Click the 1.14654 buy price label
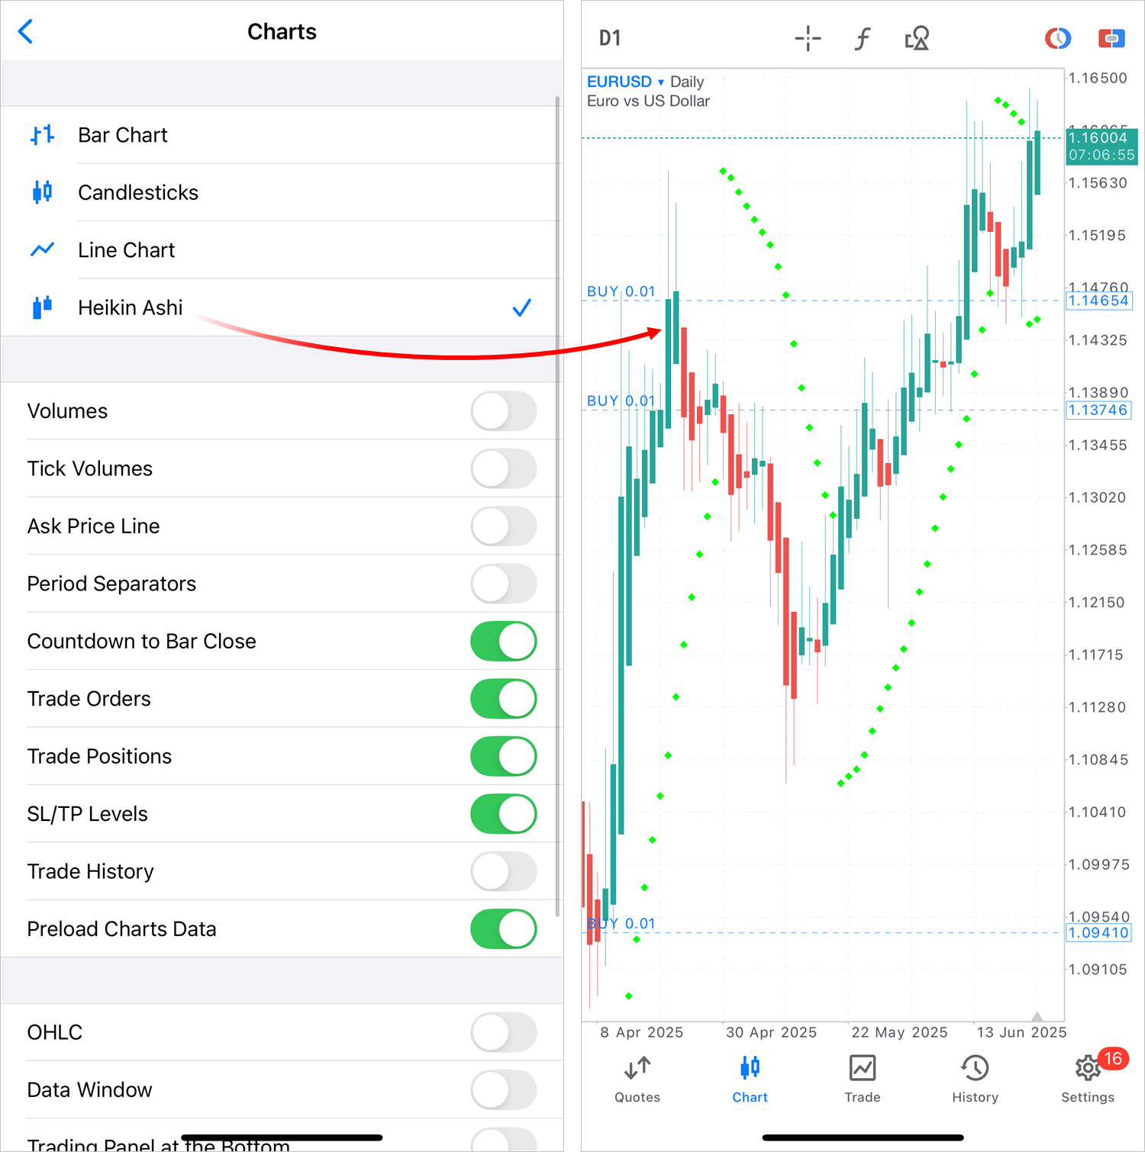This screenshot has width=1145, height=1152. coord(1098,301)
